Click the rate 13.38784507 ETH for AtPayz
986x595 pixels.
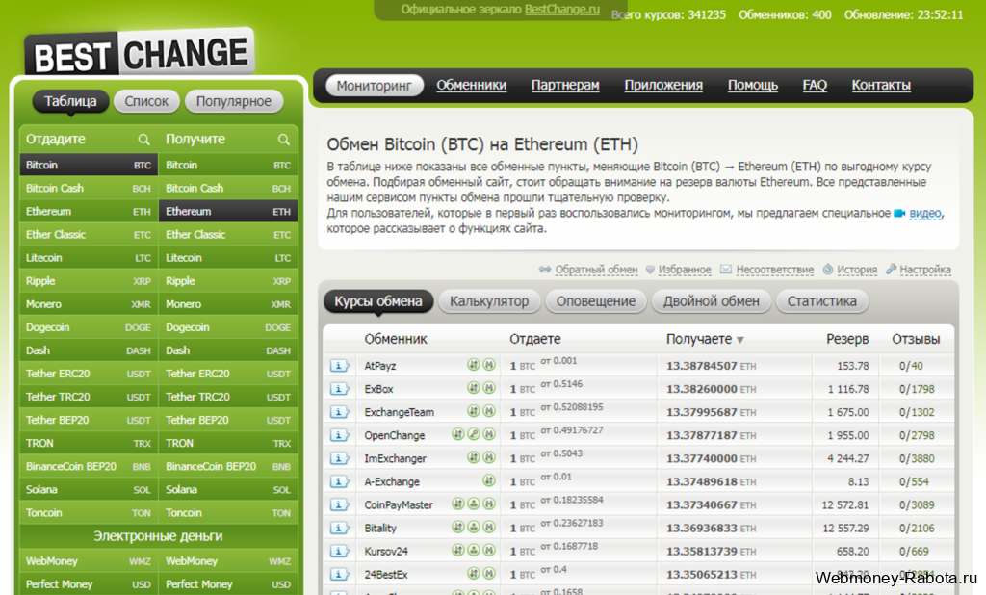712,366
